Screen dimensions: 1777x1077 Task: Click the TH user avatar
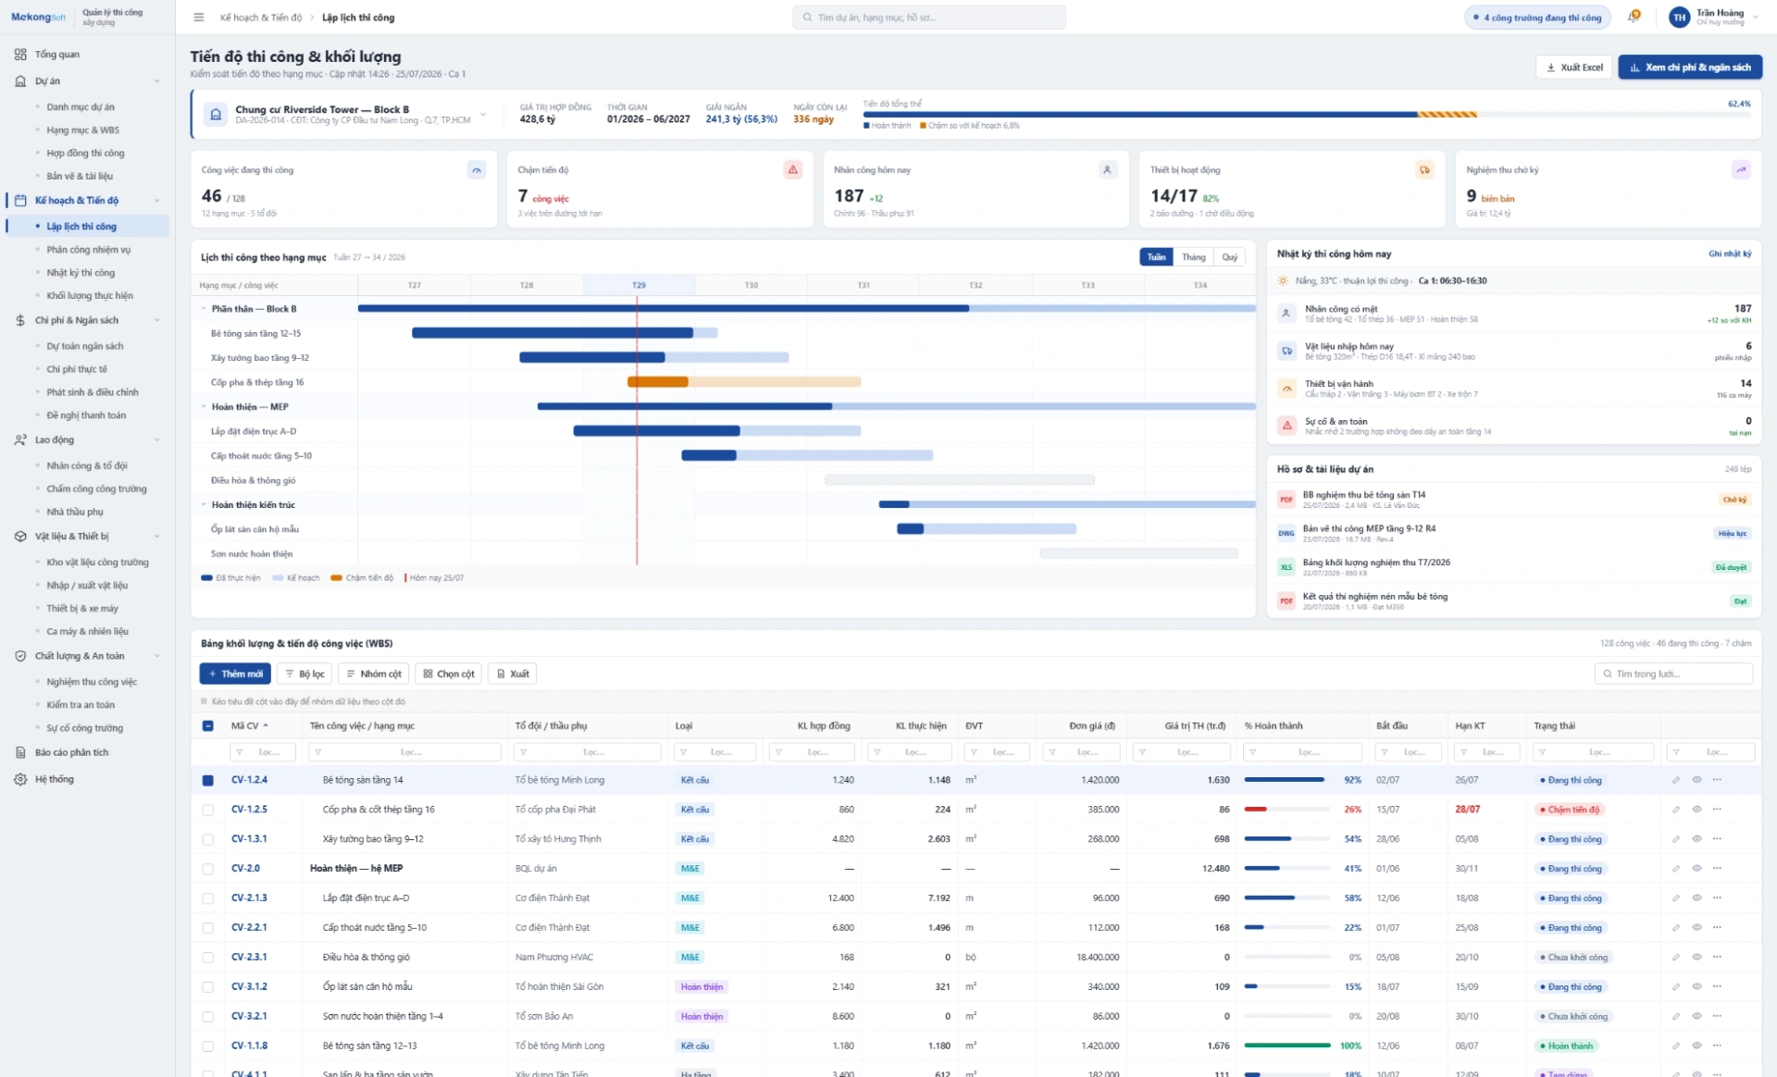1679,18
